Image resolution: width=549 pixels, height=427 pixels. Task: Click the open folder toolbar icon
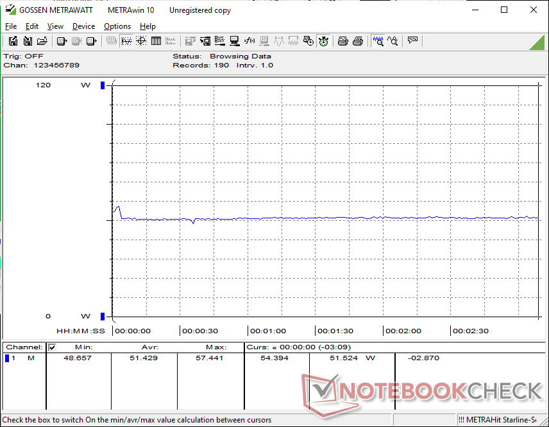42,41
